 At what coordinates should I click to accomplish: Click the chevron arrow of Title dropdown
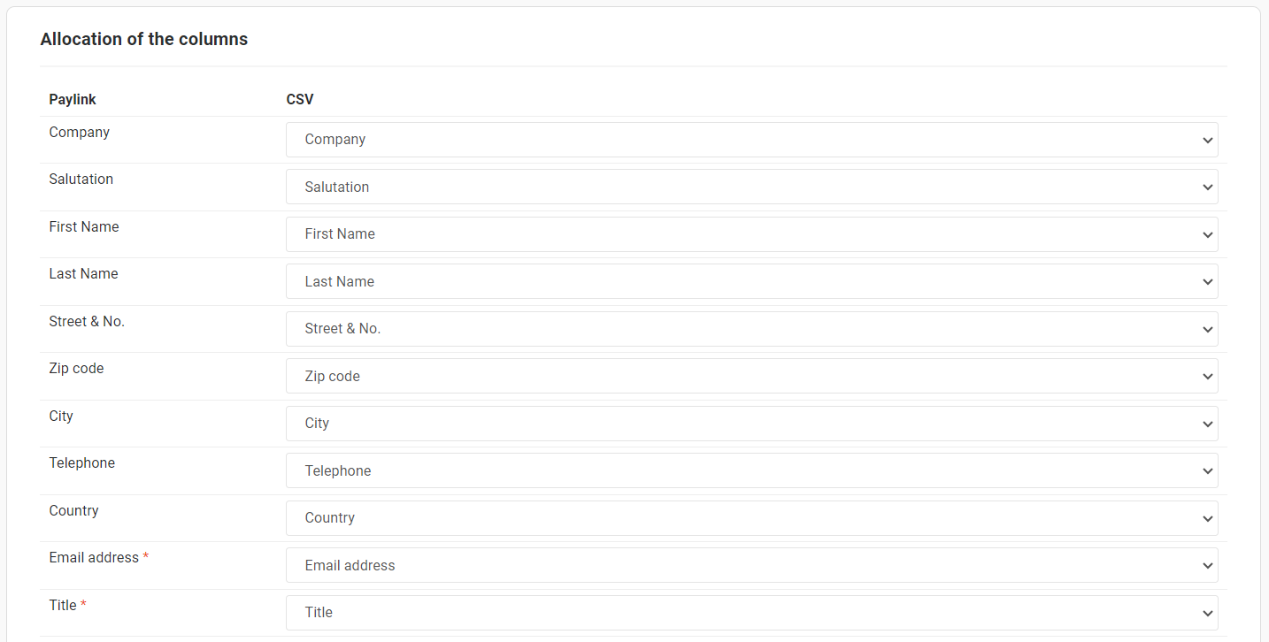click(1208, 613)
